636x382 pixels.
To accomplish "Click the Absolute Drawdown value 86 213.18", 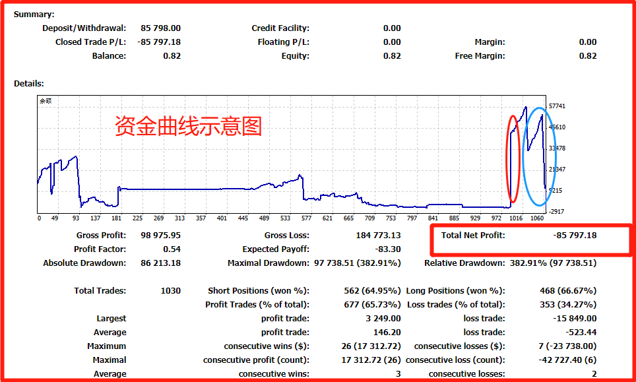I will click(160, 263).
